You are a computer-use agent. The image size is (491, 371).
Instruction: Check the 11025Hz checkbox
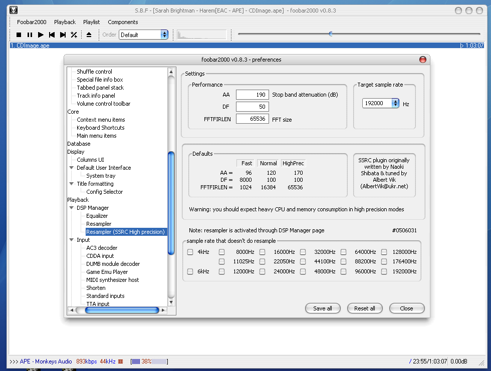tap(221, 261)
